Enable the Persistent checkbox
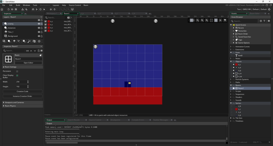273x146 pixels. click(x=17, y=71)
